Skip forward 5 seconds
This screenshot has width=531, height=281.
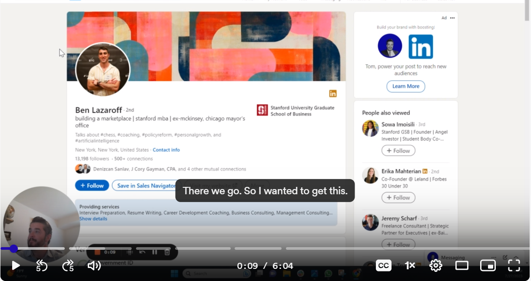pos(68,265)
